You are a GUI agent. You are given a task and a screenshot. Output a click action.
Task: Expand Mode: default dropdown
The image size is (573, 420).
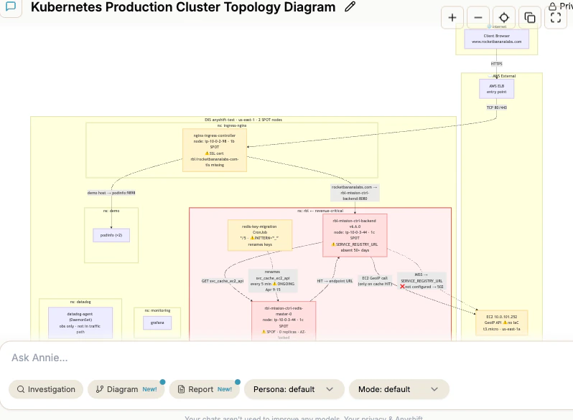pos(399,389)
